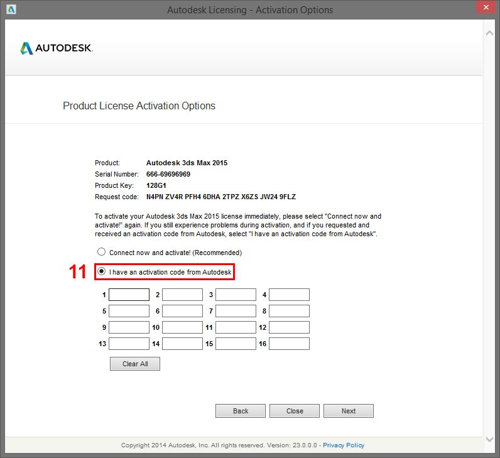
Task: Click Next to proceed with activation
Action: click(349, 411)
